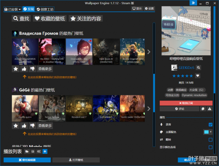Select Anime Original N826 wallpaper thumbnail
219x166 pixels.
tap(25, 52)
